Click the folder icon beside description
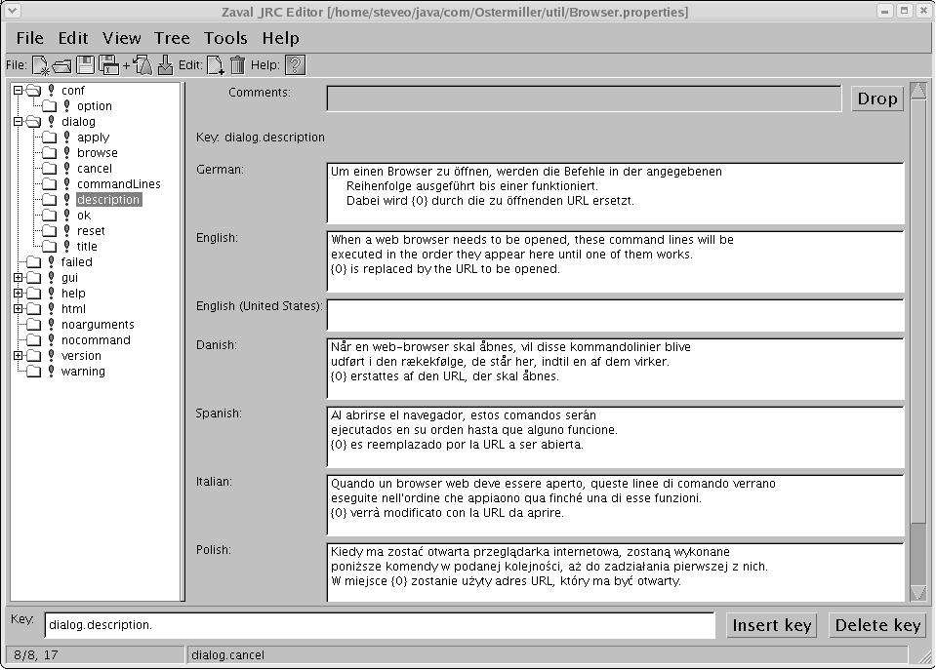Viewport: 936px width, 670px height. pos(50,200)
